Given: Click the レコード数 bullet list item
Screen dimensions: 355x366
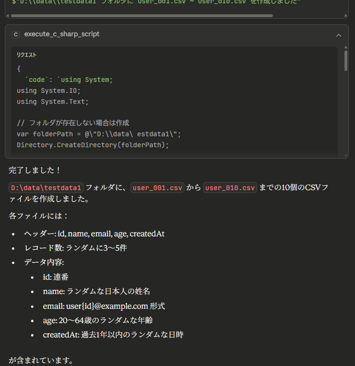Looking at the screenshot, I should pyautogui.click(x=75, y=248).
